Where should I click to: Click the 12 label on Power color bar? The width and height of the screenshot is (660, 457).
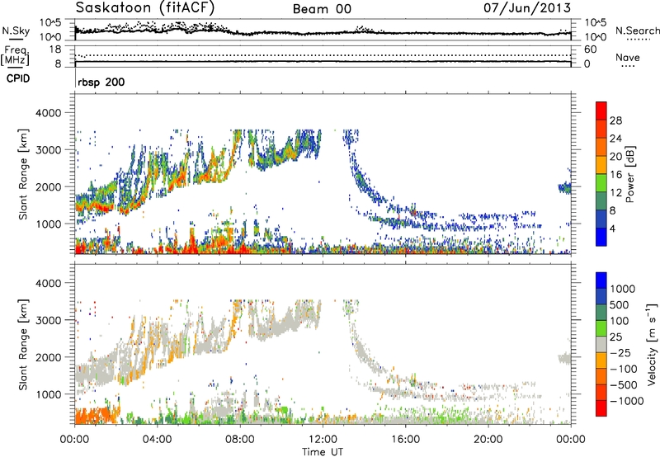click(615, 193)
